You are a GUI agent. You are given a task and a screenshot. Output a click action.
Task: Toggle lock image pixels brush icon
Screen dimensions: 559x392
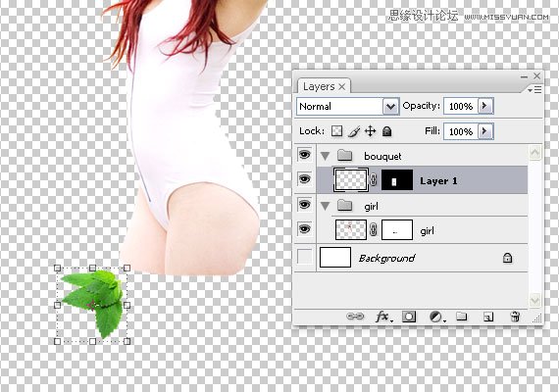354,131
